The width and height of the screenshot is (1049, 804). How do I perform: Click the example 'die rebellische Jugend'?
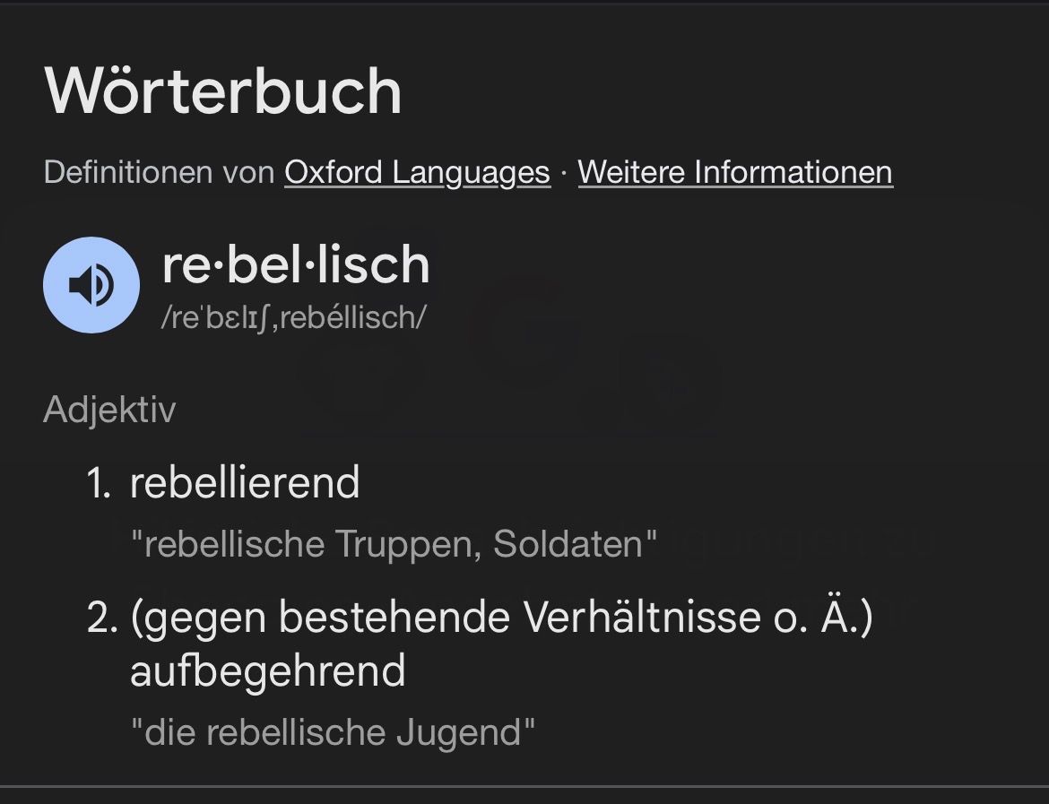(333, 732)
